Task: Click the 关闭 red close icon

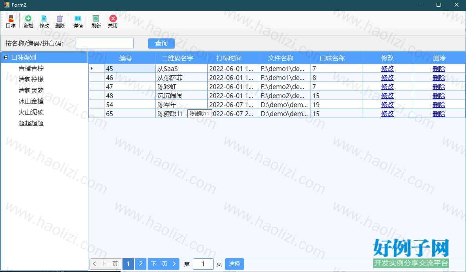Action: click(x=113, y=21)
